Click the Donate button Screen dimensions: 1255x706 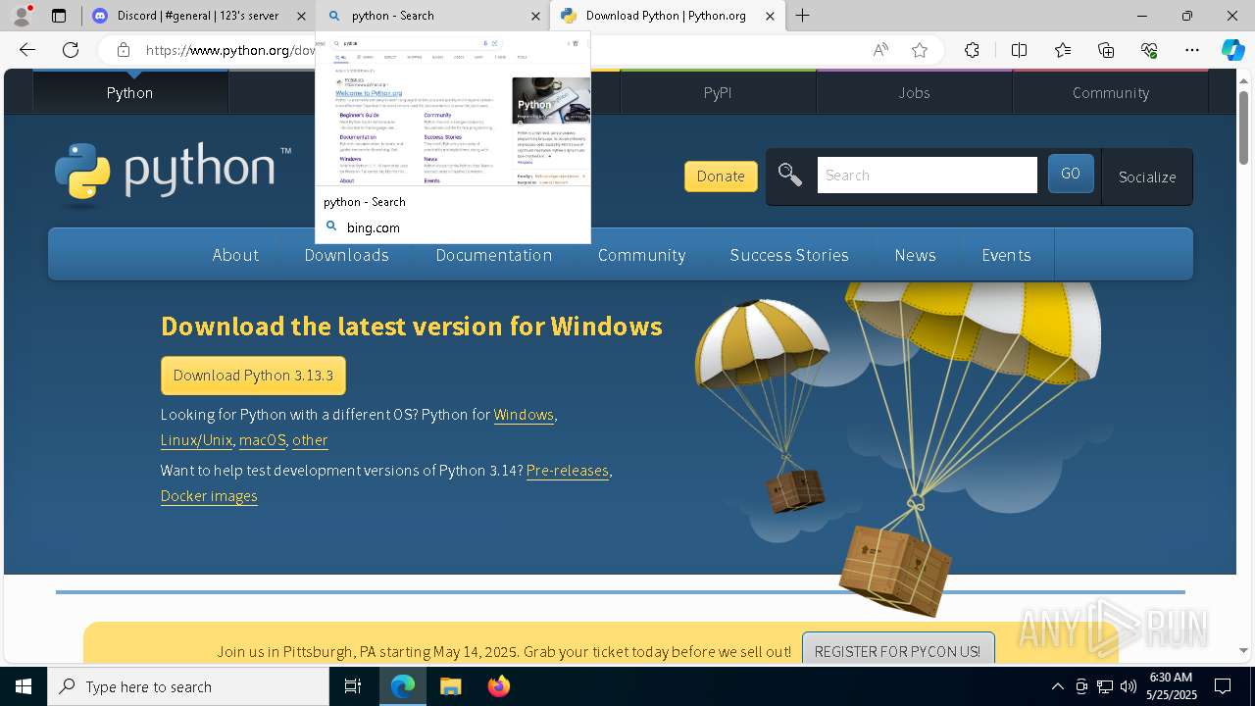[x=721, y=176]
